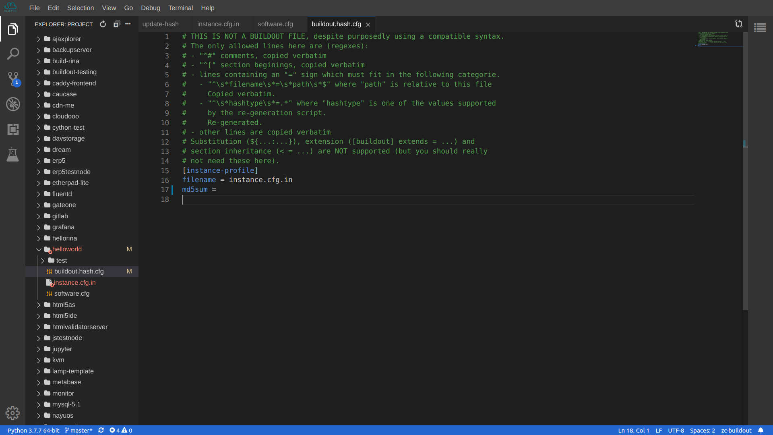Open the View menu

pyautogui.click(x=109, y=8)
